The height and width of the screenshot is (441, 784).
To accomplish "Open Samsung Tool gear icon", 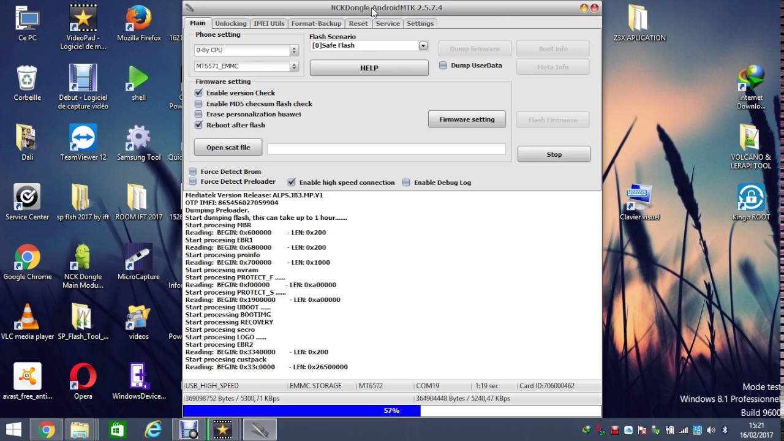I will pyautogui.click(x=138, y=142).
